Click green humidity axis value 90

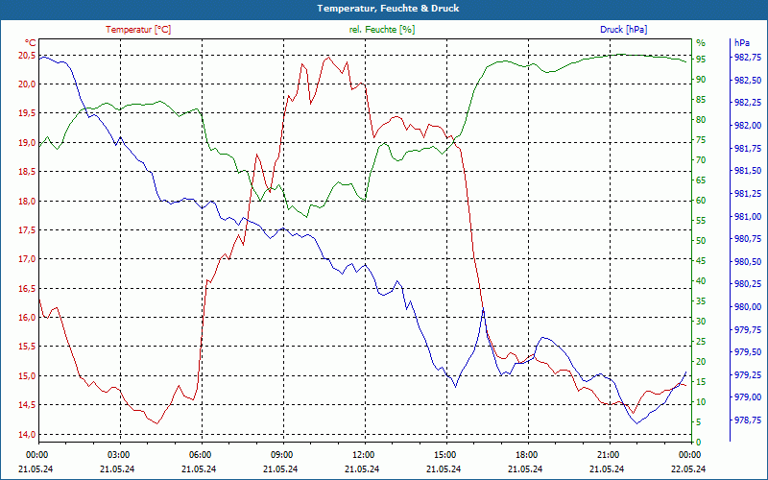click(701, 80)
